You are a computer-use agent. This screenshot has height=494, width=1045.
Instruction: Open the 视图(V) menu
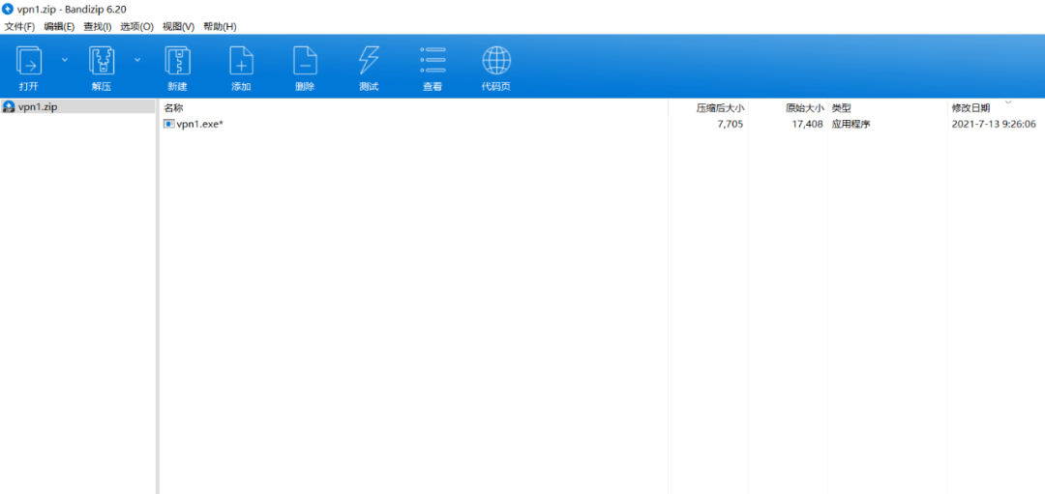[x=179, y=27]
